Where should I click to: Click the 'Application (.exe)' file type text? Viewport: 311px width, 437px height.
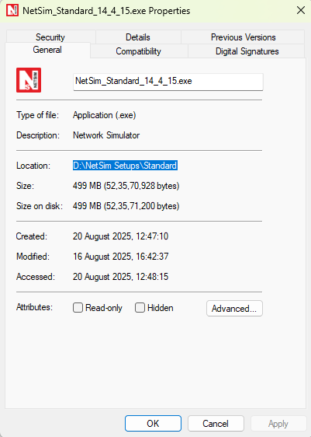(104, 115)
